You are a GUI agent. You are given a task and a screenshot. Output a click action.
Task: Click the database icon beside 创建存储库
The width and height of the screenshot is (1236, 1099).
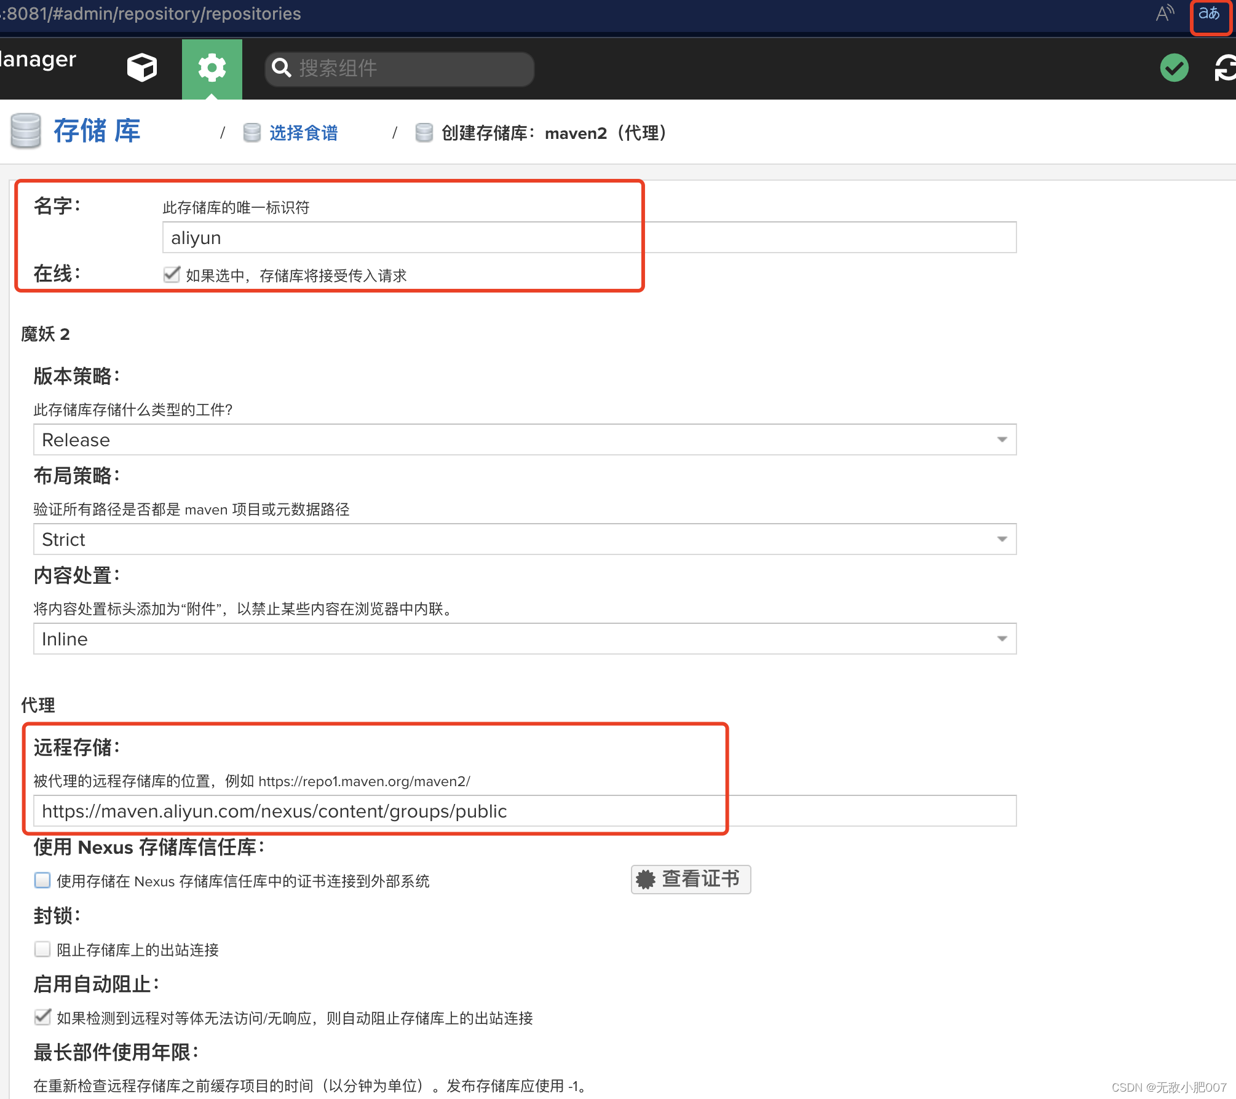pyautogui.click(x=424, y=133)
